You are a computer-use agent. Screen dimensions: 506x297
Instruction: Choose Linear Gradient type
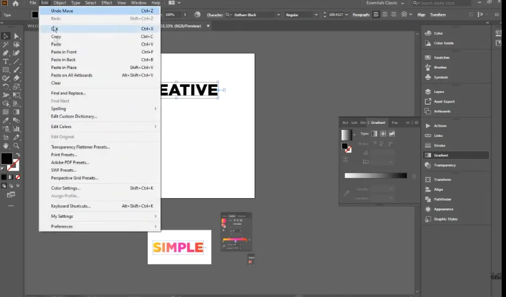tap(374, 134)
